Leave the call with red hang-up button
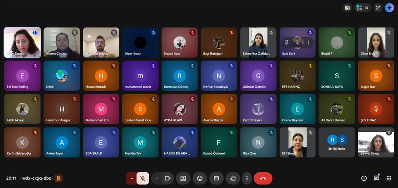Screen dimensions: 398x188 (x=263, y=178)
